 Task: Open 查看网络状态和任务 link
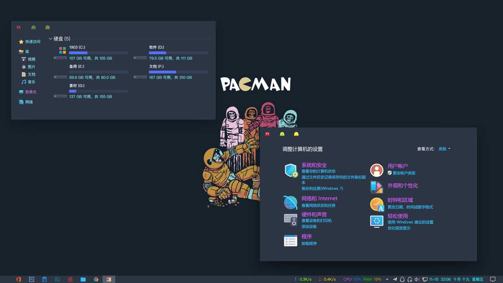click(x=319, y=206)
